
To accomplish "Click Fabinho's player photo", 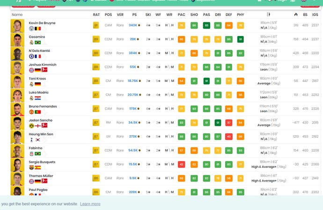I will (17, 151).
